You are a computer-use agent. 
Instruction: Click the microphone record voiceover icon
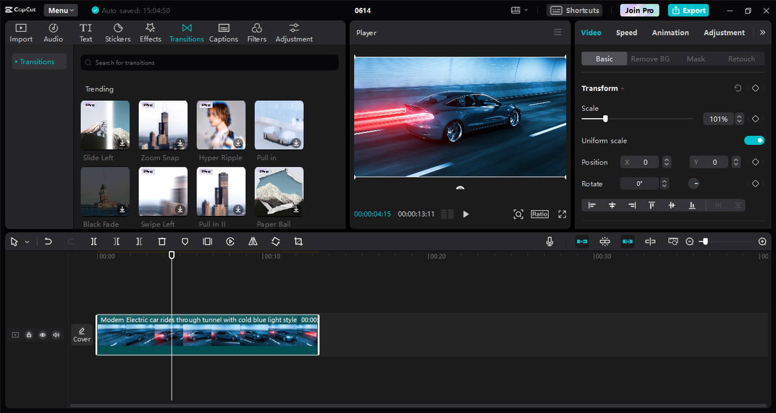point(549,241)
